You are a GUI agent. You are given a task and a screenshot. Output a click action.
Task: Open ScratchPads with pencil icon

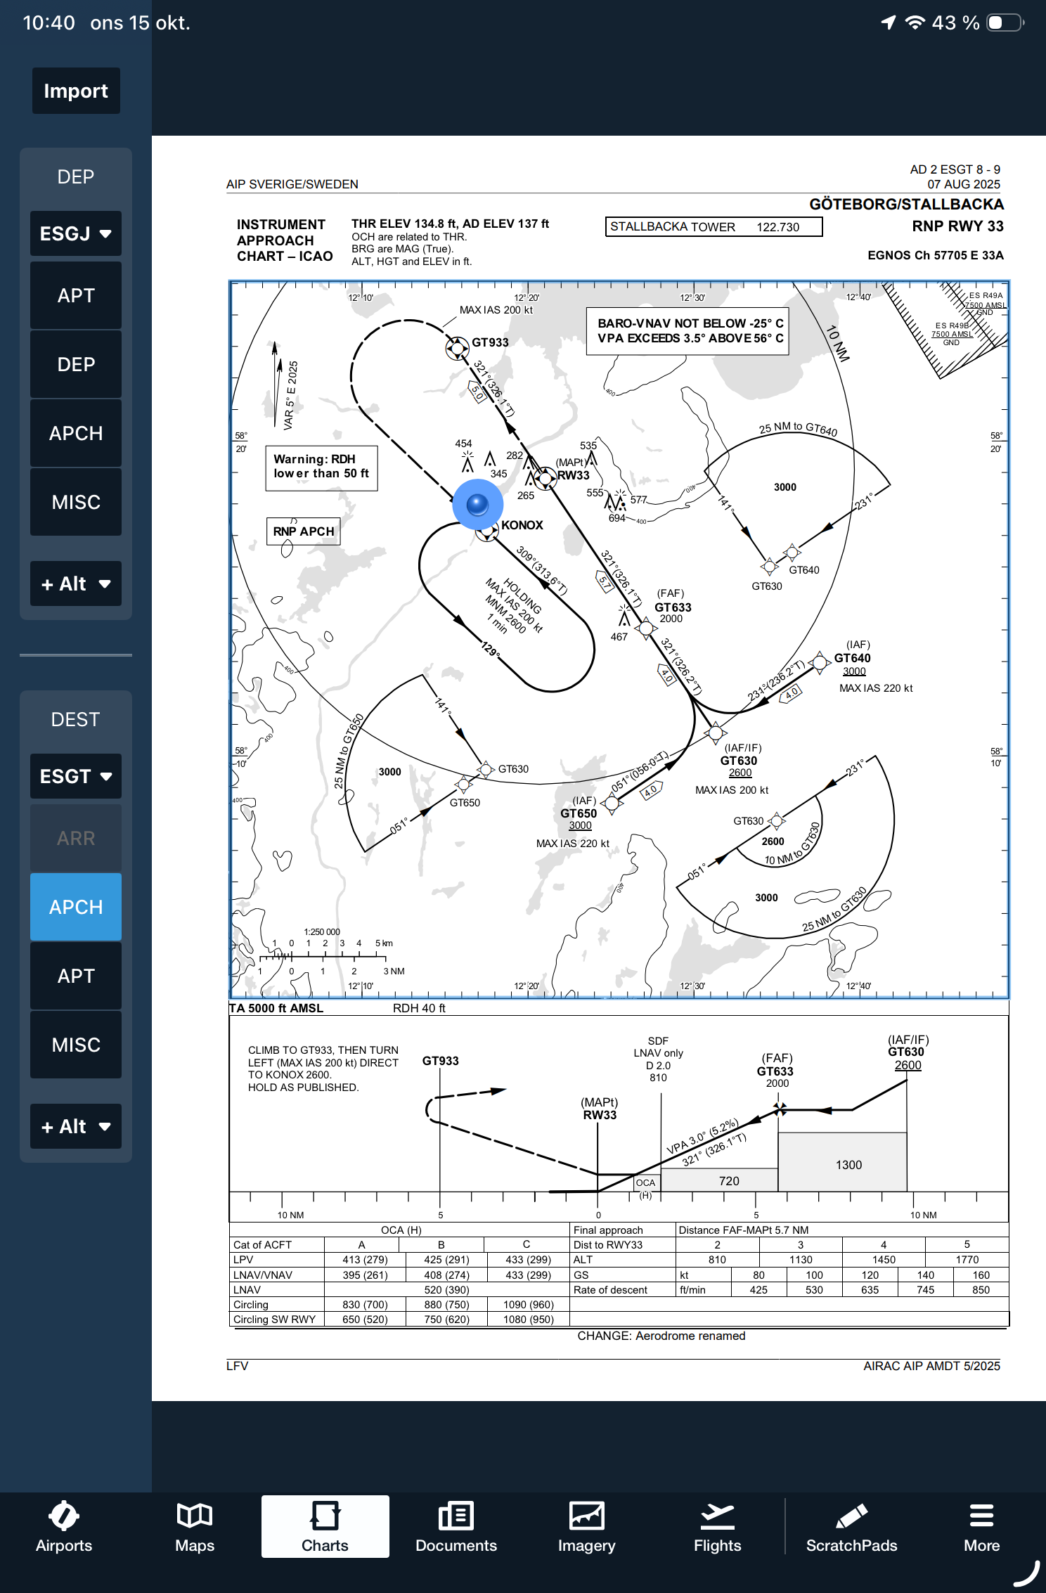coord(851,1527)
